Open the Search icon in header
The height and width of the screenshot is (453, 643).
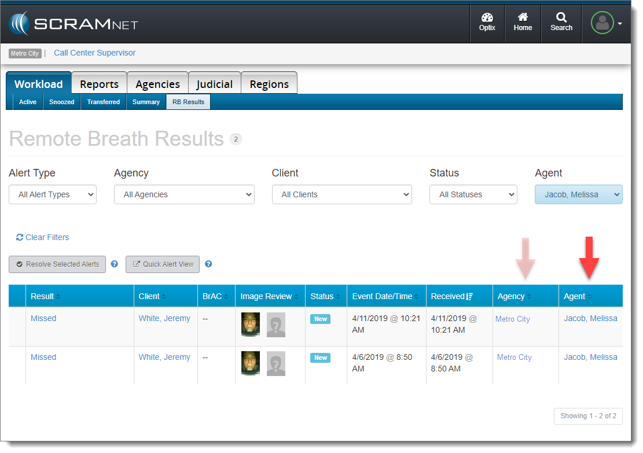561,23
